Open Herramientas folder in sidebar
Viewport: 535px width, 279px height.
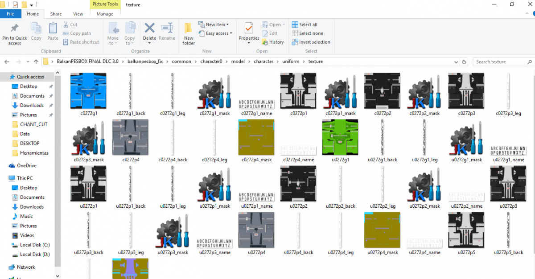[x=34, y=153]
